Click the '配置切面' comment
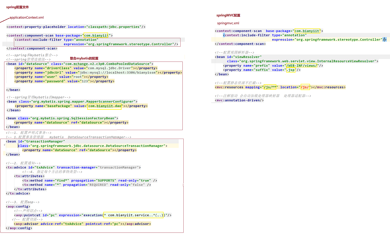 (x=27, y=220)
